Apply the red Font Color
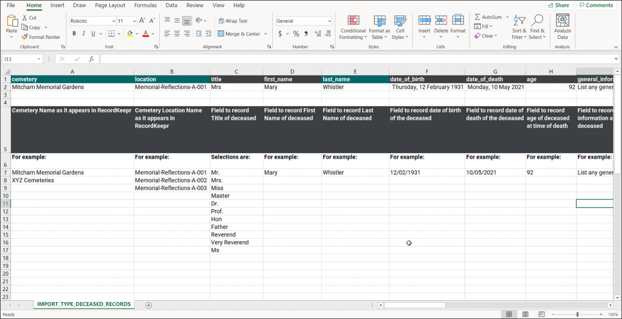Image resolution: width=622 pixels, height=319 pixels. [146, 34]
